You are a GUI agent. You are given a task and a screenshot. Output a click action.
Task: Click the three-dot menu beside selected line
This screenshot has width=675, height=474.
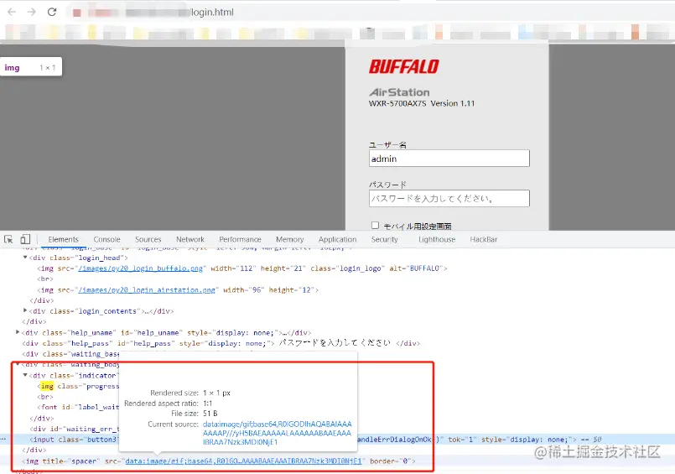click(x=4, y=440)
